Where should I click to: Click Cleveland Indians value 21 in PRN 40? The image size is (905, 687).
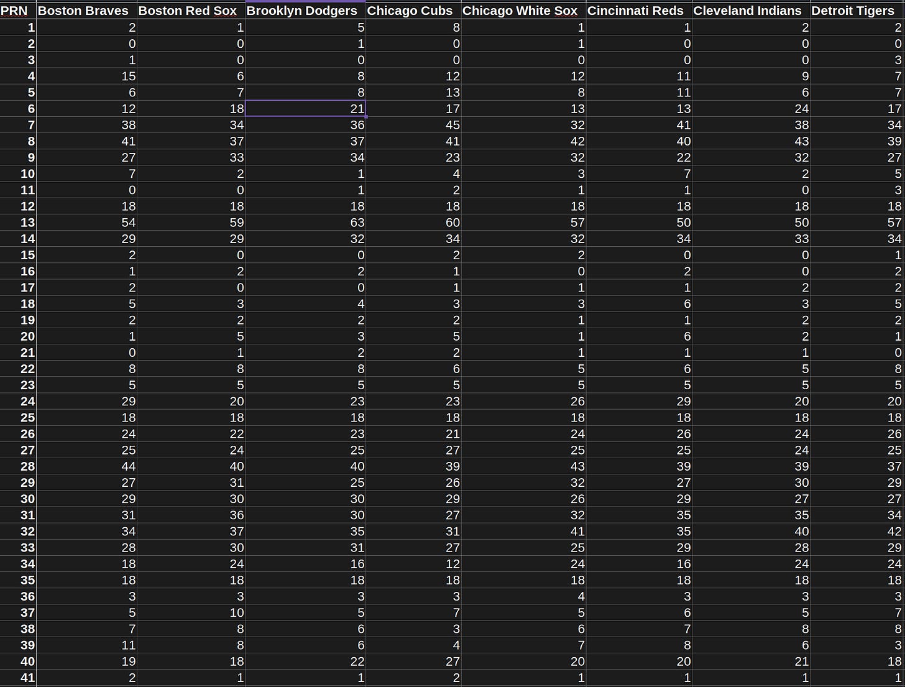tap(751, 661)
